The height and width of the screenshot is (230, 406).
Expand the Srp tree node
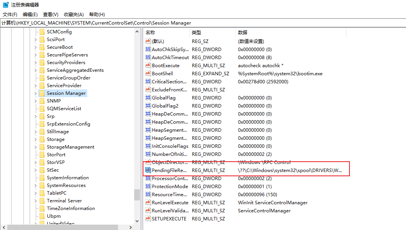tap(36, 116)
